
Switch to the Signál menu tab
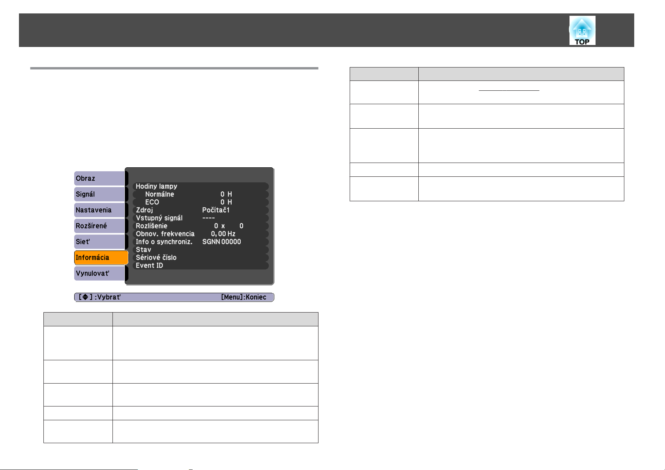point(99,194)
